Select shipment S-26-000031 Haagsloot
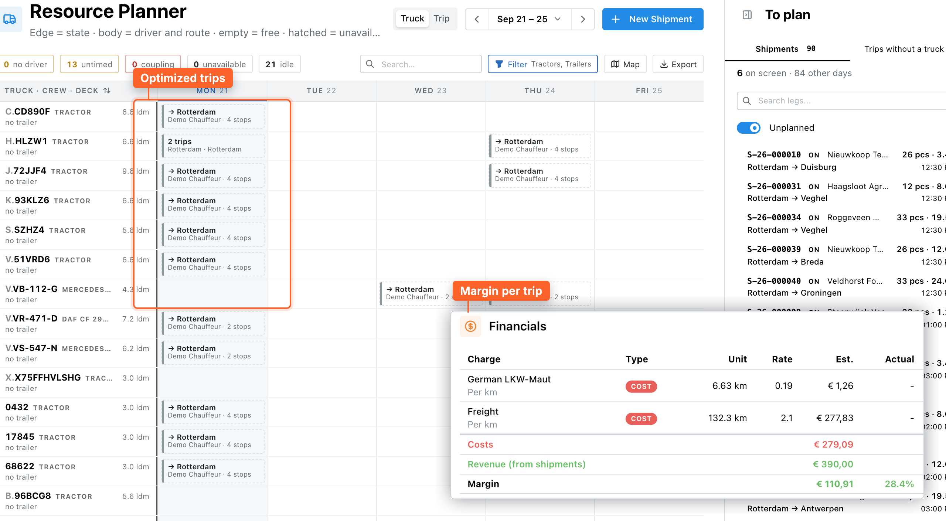Viewport: 946px width, 521px height. (846, 192)
